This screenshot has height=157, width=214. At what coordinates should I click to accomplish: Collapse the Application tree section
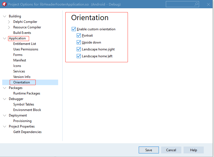click(4, 38)
